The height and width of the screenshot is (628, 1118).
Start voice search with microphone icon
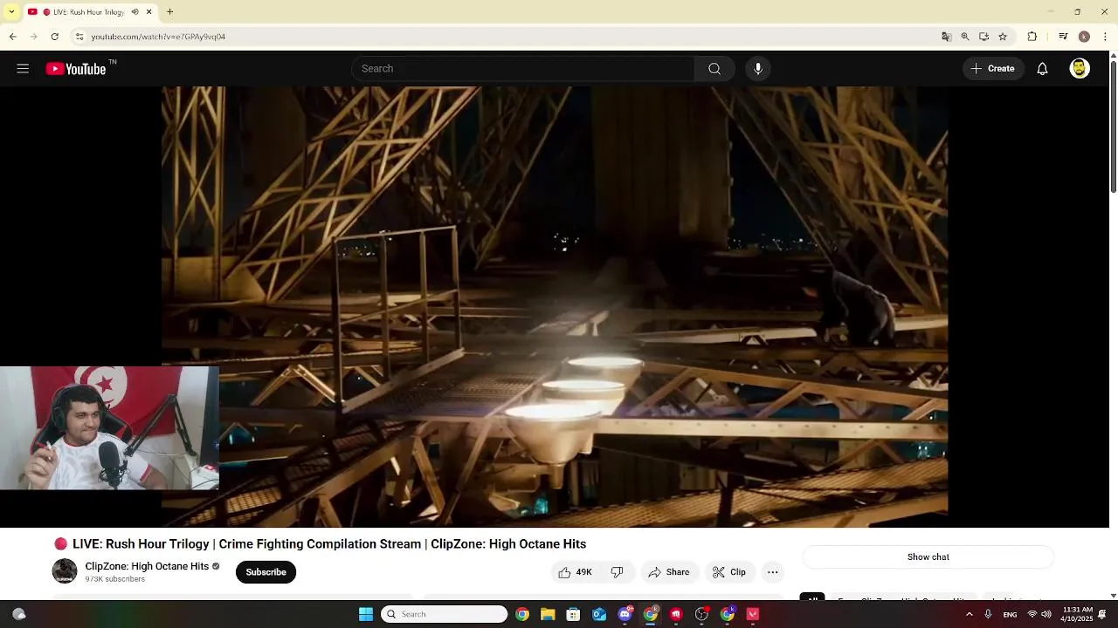[x=757, y=69]
